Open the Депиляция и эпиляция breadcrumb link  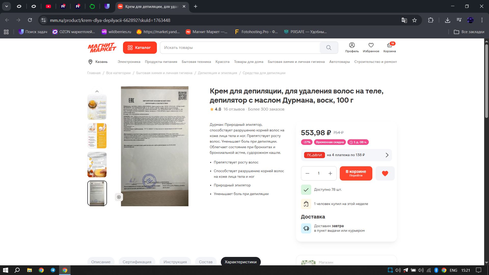click(217, 73)
